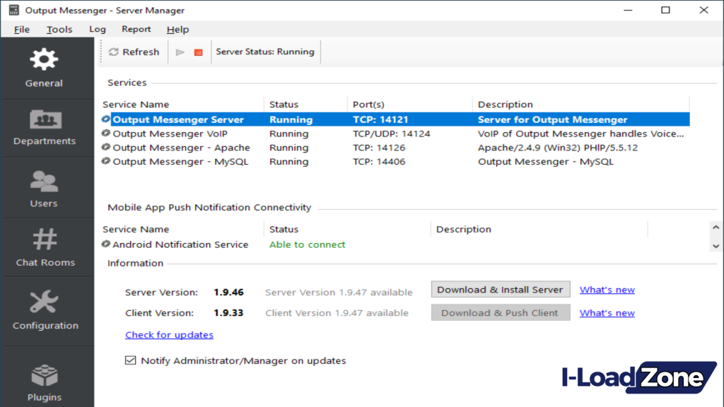
Task: Click the Output Messenger Server status icon
Action: coord(106,119)
